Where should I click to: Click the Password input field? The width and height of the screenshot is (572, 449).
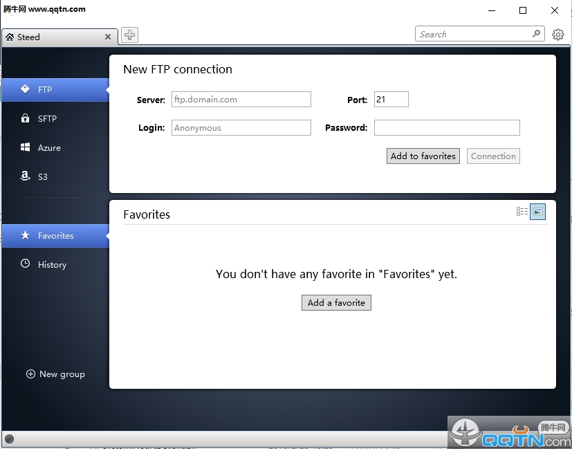(x=446, y=128)
